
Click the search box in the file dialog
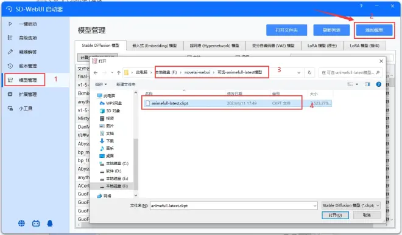click(x=350, y=73)
